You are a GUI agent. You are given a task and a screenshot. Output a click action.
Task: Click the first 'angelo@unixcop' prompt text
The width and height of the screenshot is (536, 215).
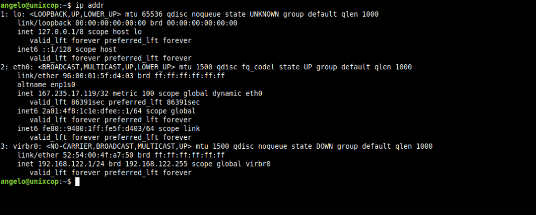pyautogui.click(x=29, y=5)
